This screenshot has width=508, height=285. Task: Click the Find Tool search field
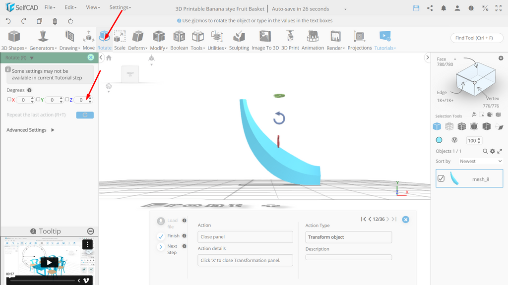pyautogui.click(x=477, y=38)
